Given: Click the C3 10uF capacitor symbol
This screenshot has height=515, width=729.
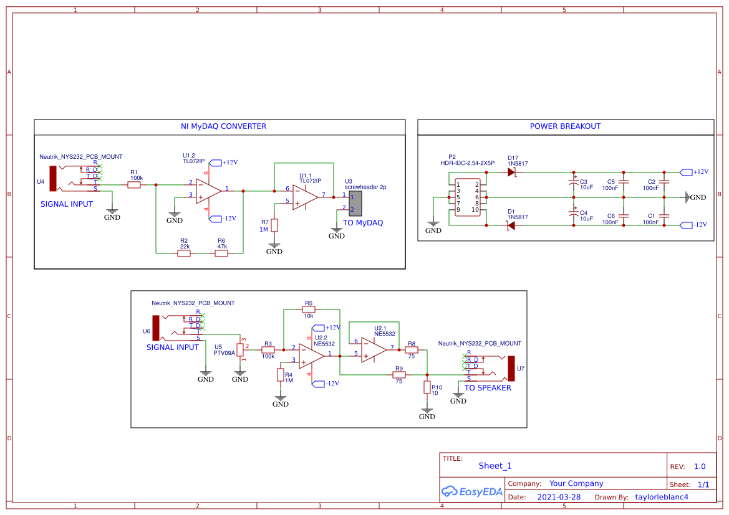Looking at the screenshot, I should pyautogui.click(x=574, y=183).
